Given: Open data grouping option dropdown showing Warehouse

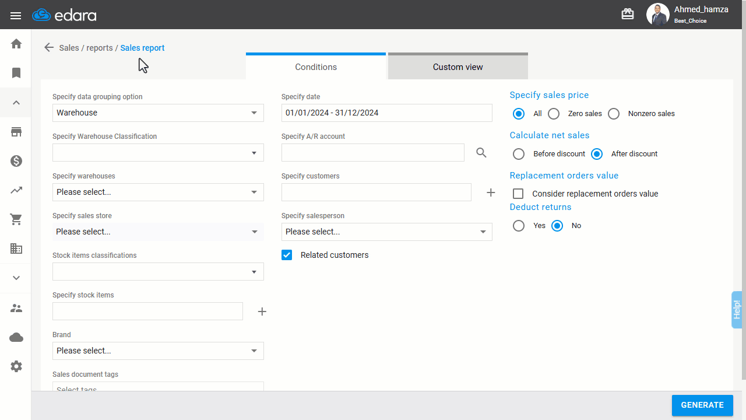Looking at the screenshot, I should 158,113.
